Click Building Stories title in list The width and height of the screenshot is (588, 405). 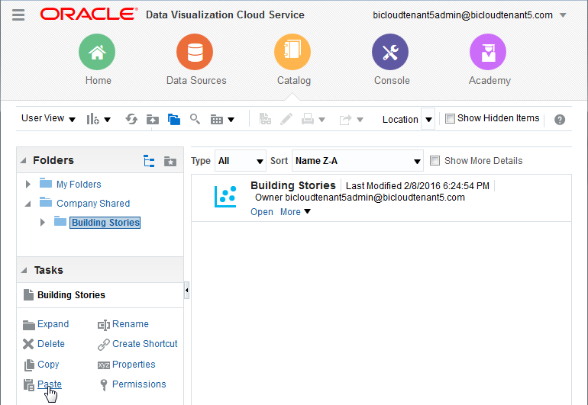tap(293, 185)
